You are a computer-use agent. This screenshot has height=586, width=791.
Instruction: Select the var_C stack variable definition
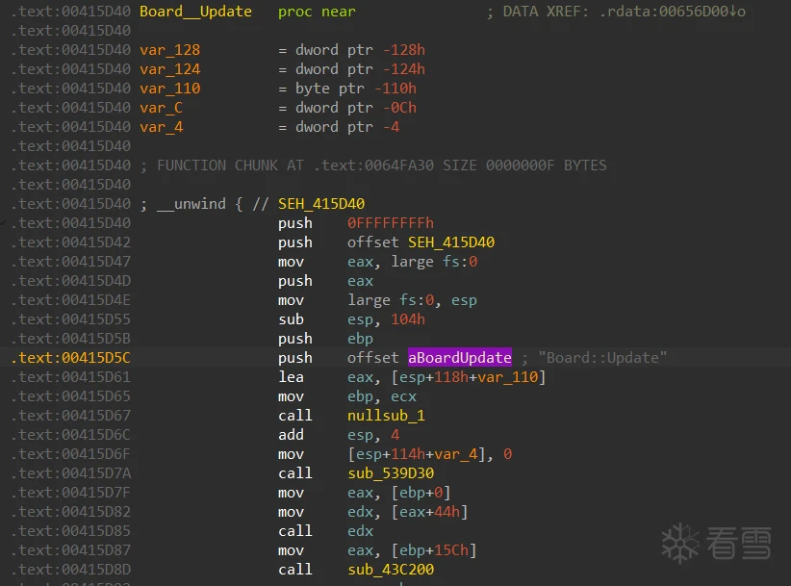pos(161,108)
